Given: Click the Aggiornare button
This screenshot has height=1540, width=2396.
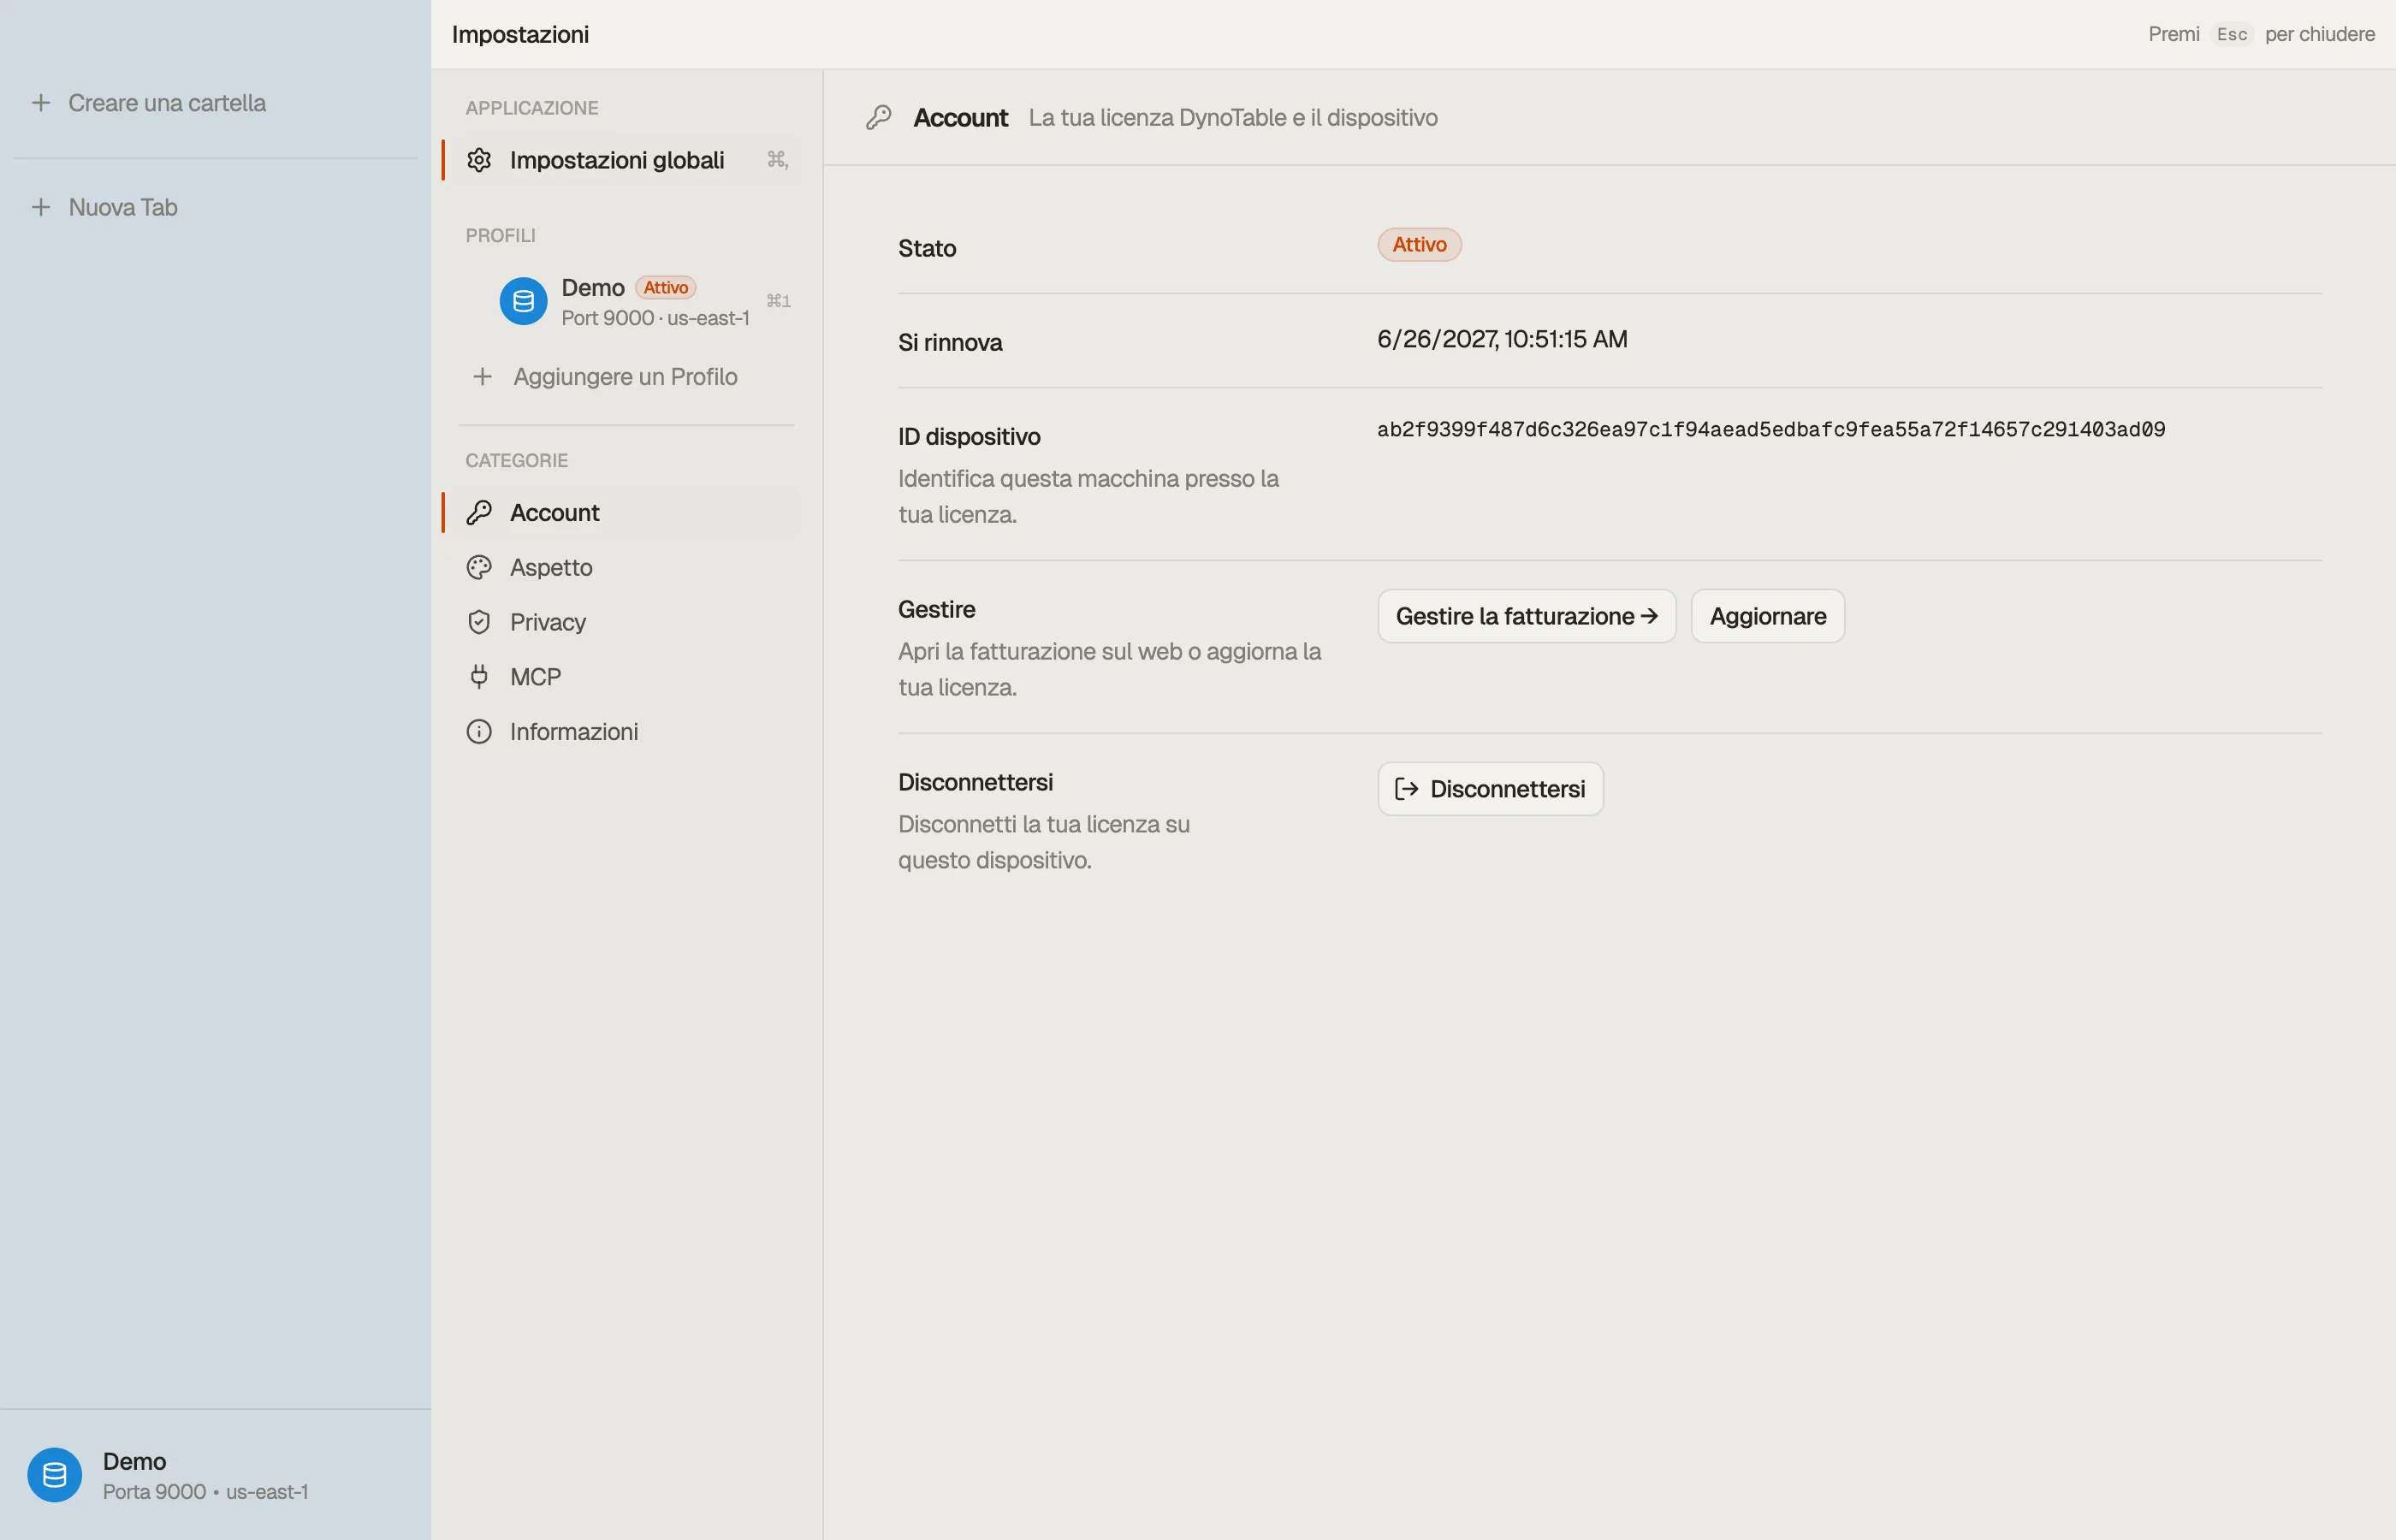Looking at the screenshot, I should 1767,616.
